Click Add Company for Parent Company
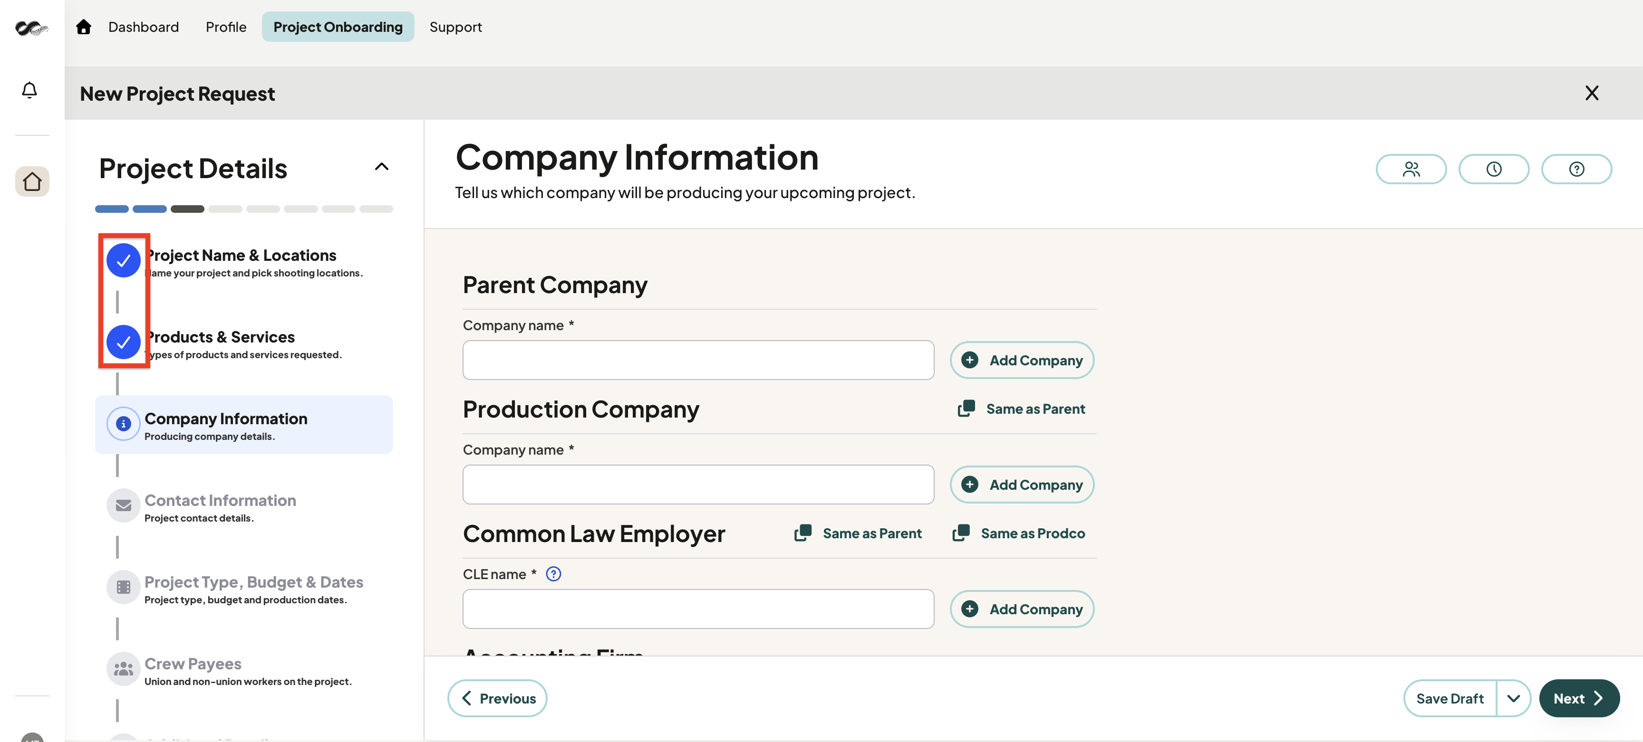The image size is (1643, 742). click(1022, 360)
